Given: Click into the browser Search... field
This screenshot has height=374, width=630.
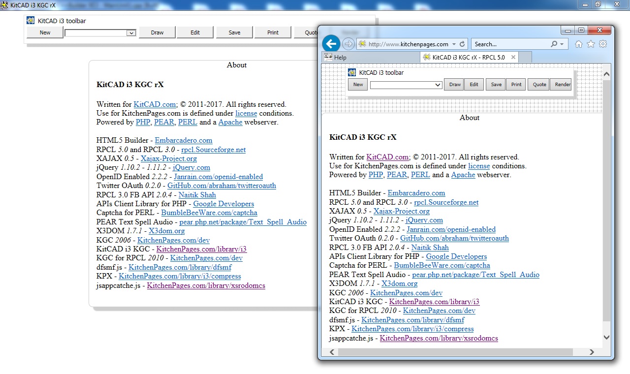Looking at the screenshot, I should [510, 44].
